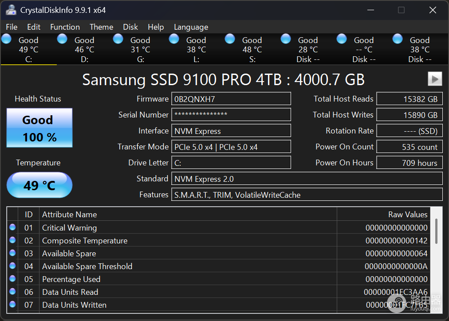Click the Composite Temperature status orb

tap(12, 240)
